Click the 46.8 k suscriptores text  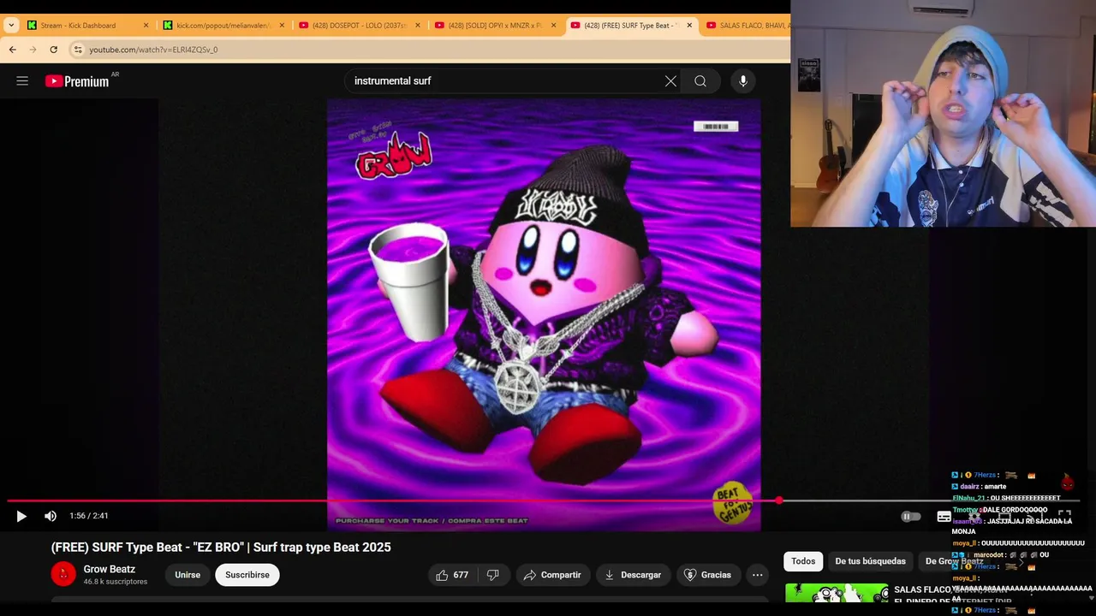116,582
